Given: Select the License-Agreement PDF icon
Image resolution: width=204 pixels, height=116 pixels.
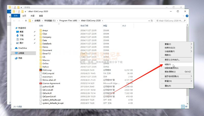Looking at the screenshot, I should point(40,83).
